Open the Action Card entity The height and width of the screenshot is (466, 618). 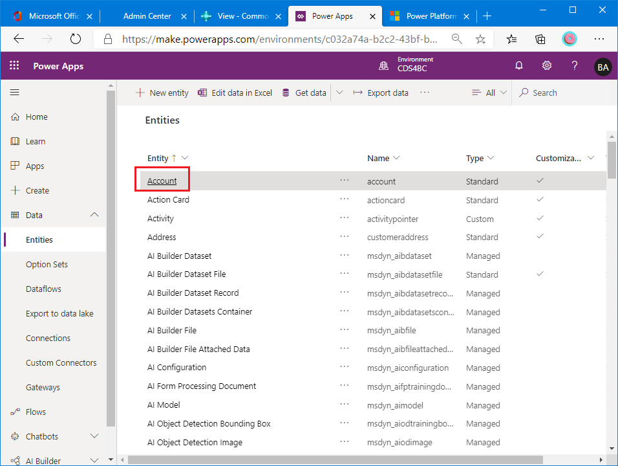[168, 199]
